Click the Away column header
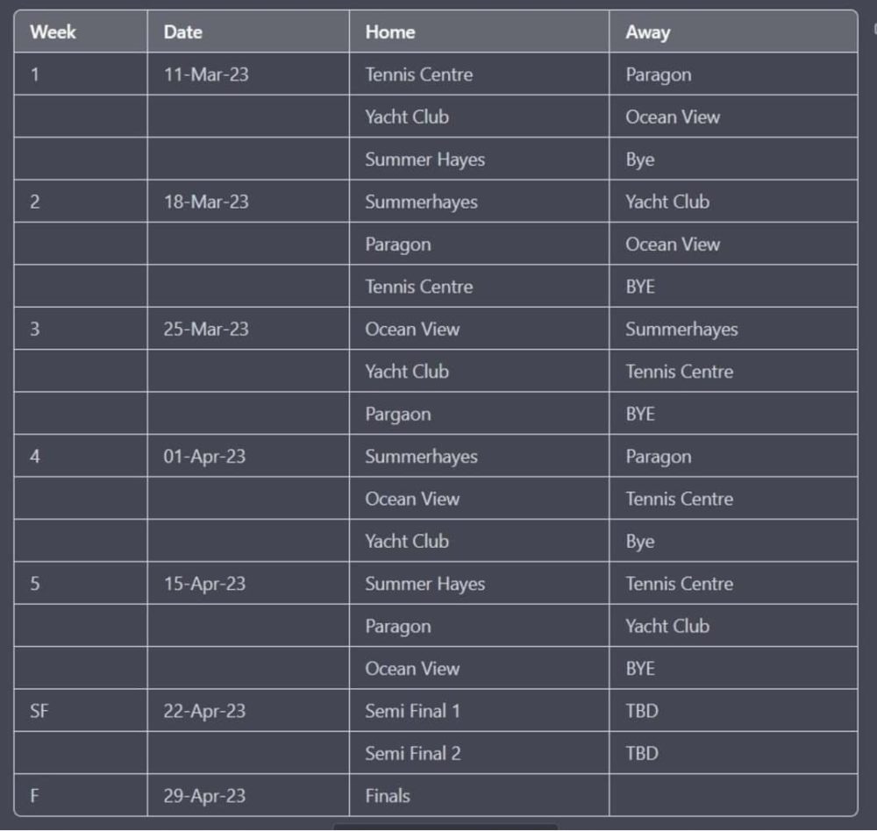The image size is (877, 831). click(x=733, y=32)
